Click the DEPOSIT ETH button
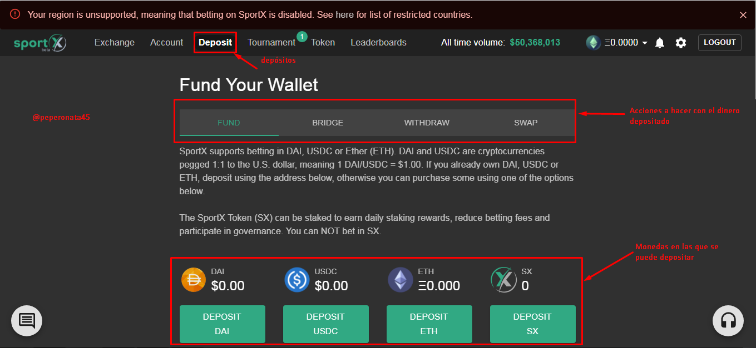Image resolution: width=756 pixels, height=348 pixels. click(x=429, y=324)
